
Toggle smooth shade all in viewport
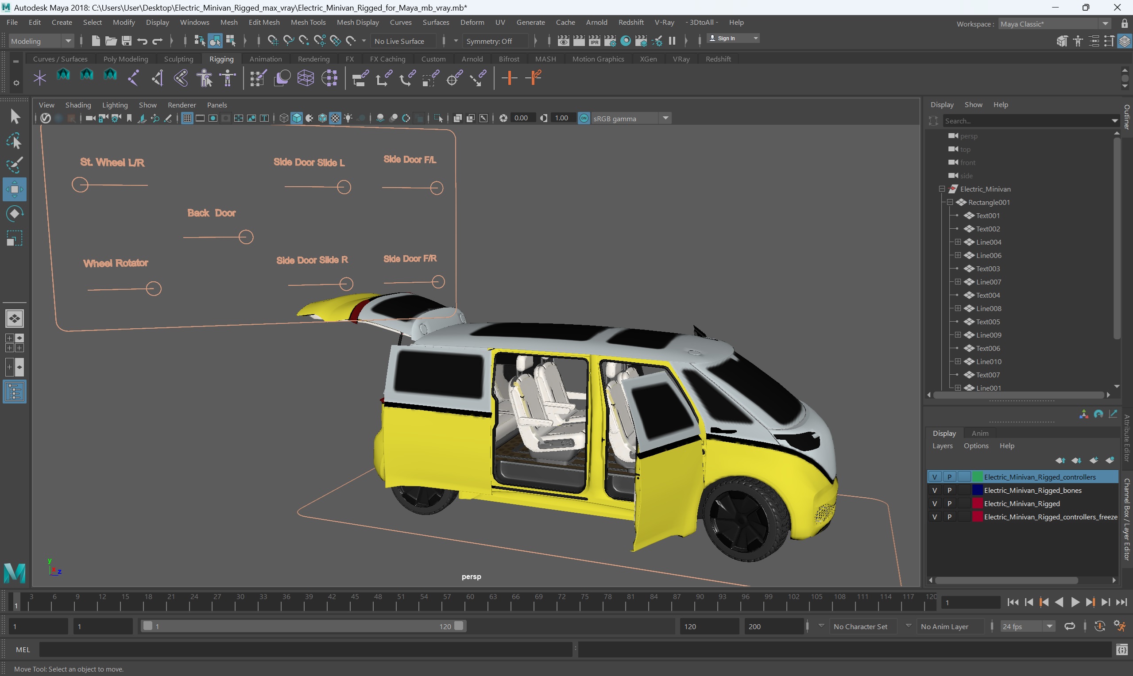(297, 119)
